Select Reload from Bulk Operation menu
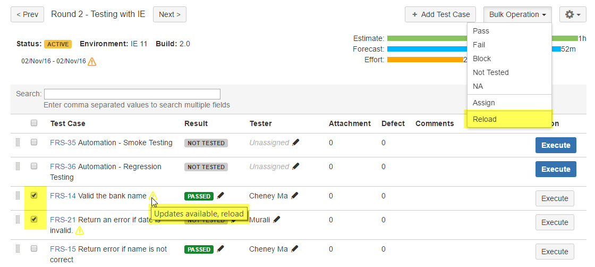 point(484,119)
